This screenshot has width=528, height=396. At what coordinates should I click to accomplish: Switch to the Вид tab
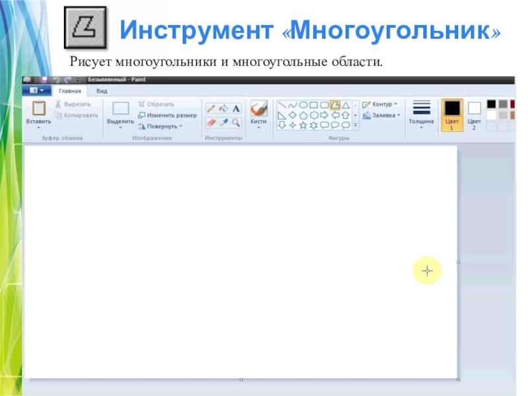tap(102, 91)
